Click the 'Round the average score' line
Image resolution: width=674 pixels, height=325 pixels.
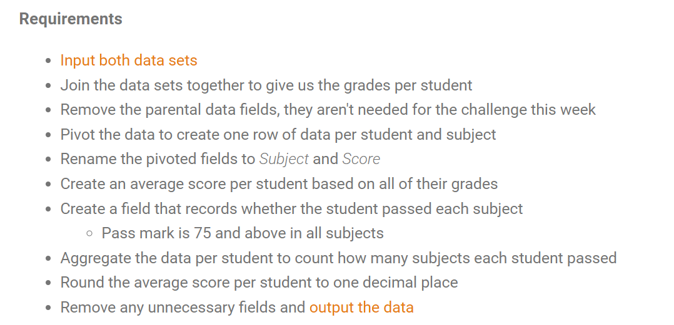pyautogui.click(x=259, y=283)
